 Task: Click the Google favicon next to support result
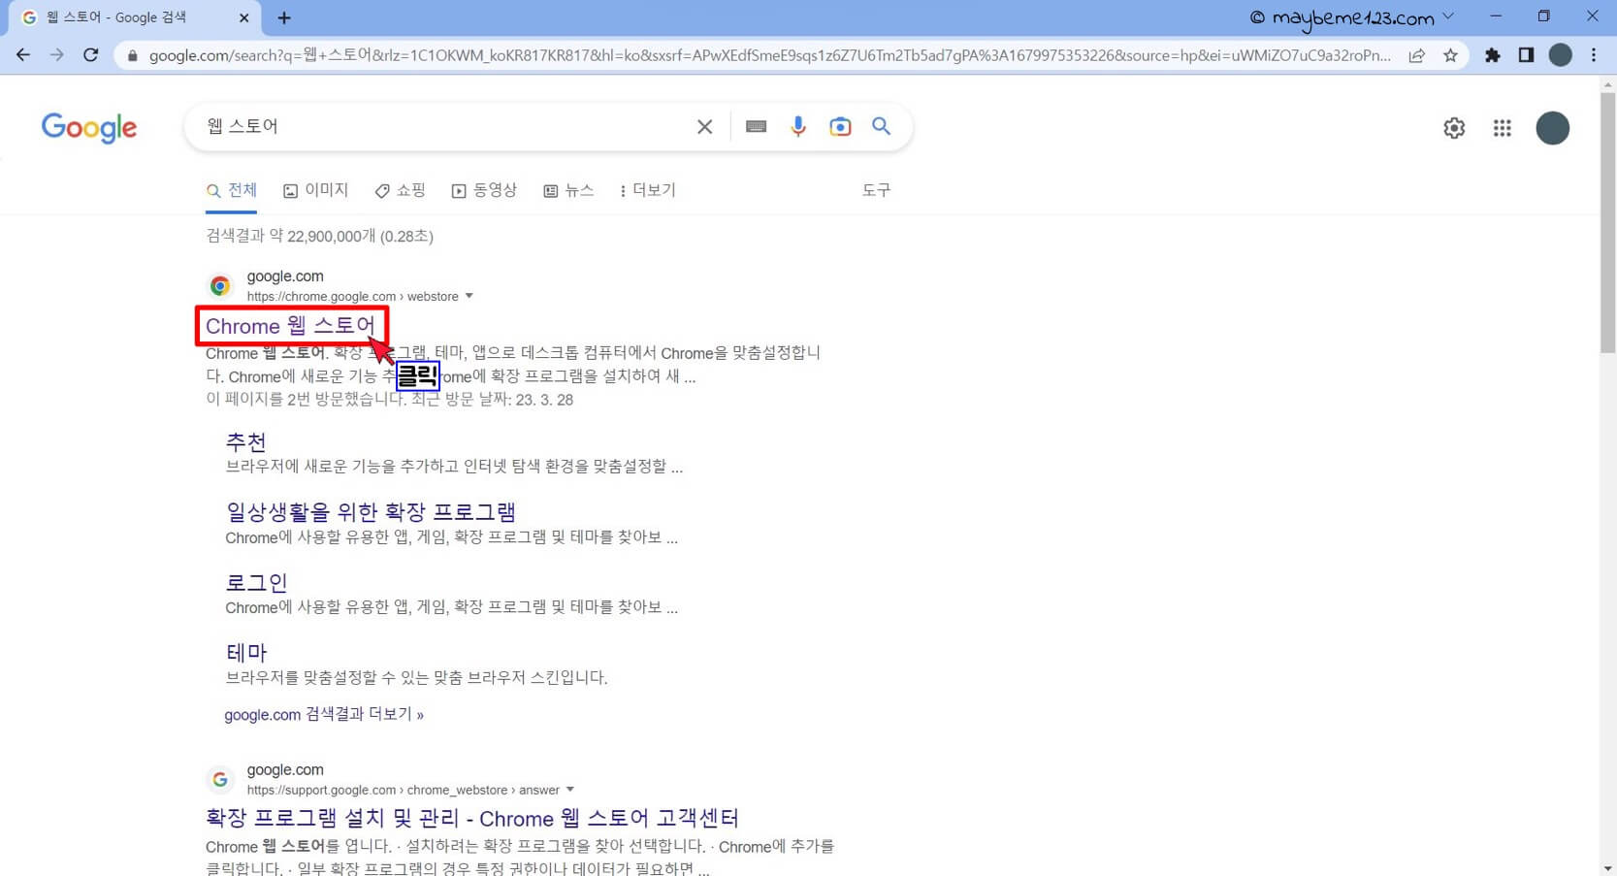pos(220,779)
